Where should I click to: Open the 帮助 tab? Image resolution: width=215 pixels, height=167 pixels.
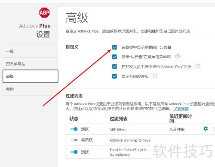[x=31, y=89]
